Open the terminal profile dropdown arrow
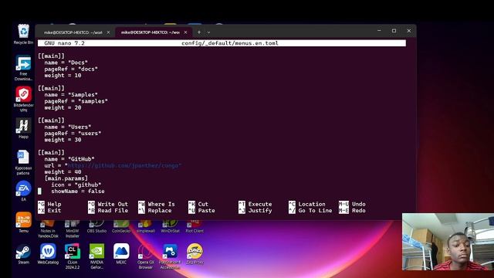The height and width of the screenshot is (278, 494). 208,32
